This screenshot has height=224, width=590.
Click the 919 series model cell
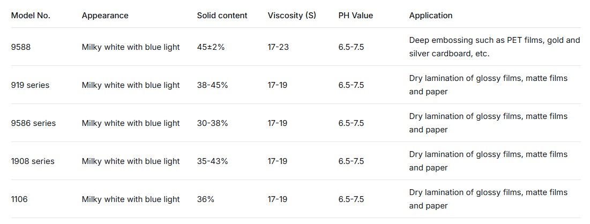click(30, 85)
